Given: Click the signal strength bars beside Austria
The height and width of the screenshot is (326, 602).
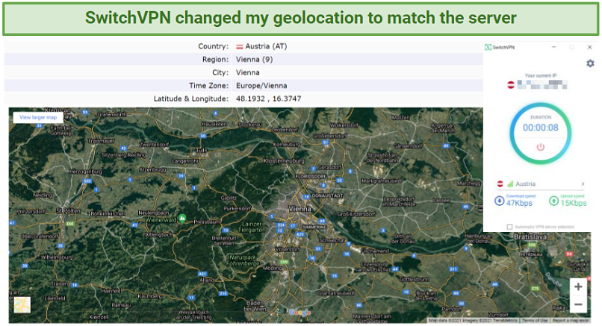Looking at the screenshot, I should (x=510, y=184).
